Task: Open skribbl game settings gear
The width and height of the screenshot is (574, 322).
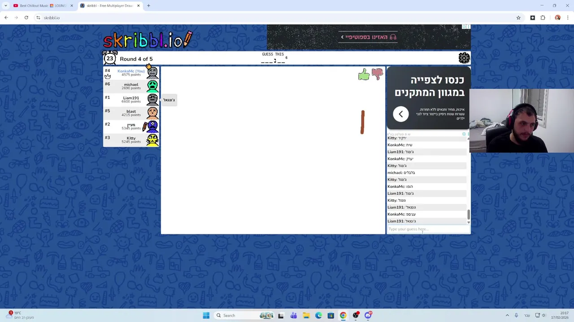Action: click(464, 58)
